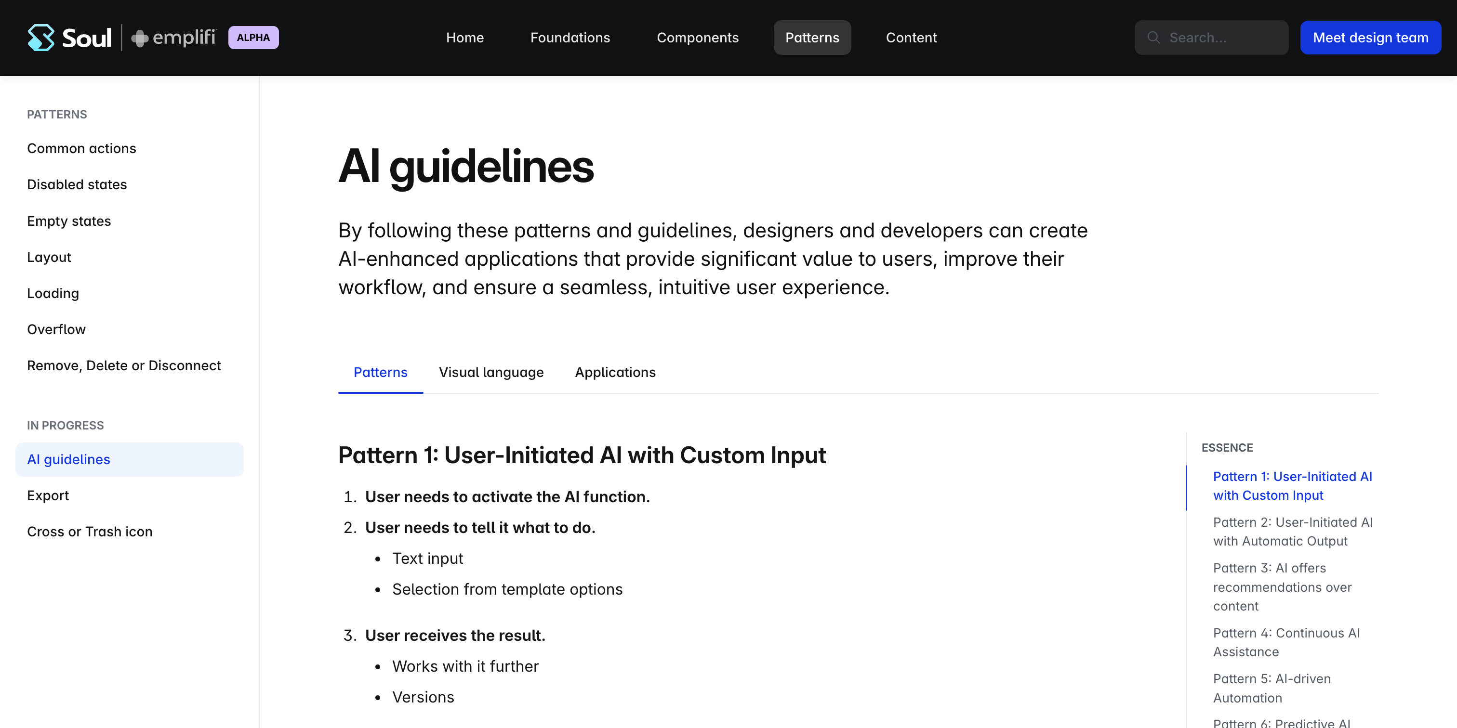Jump to Pattern 4: Continuous AI Assistance
The height and width of the screenshot is (728, 1457).
point(1285,642)
